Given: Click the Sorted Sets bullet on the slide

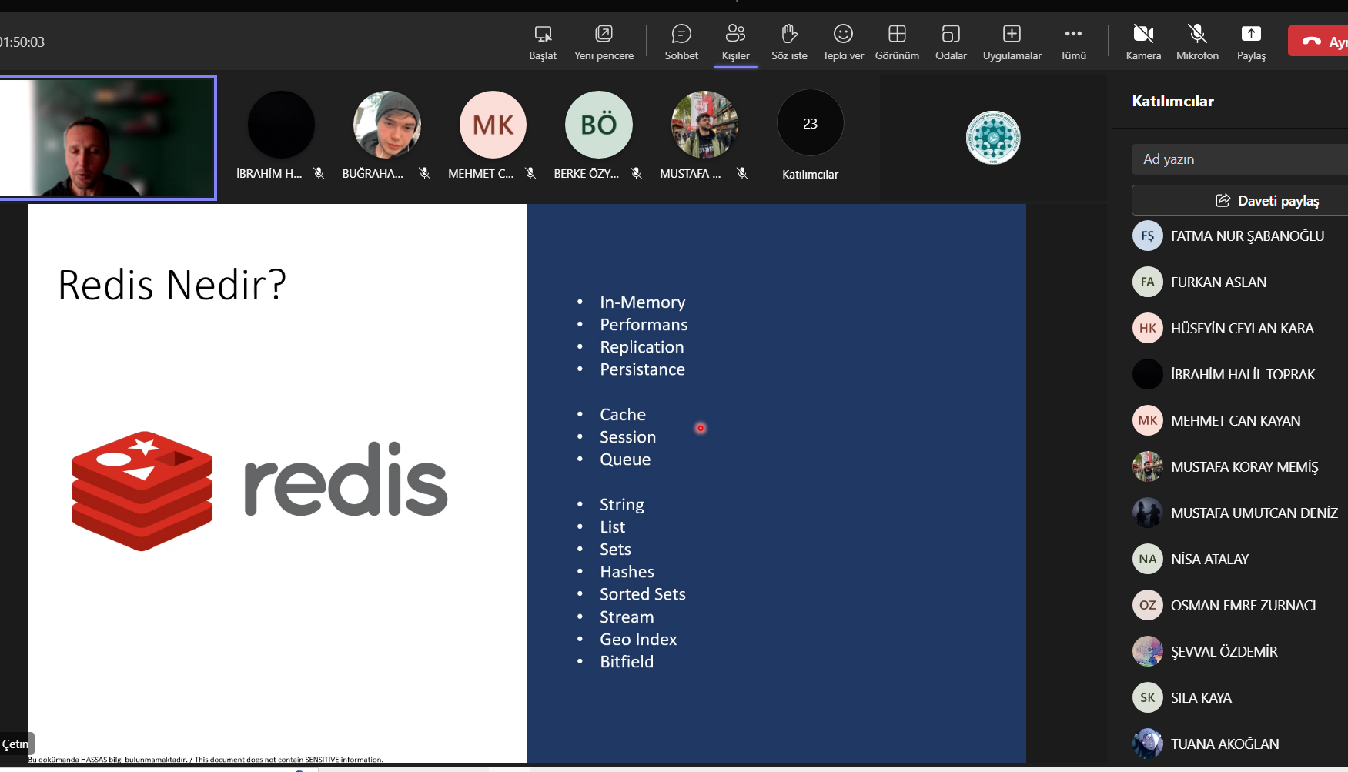Looking at the screenshot, I should 643,594.
